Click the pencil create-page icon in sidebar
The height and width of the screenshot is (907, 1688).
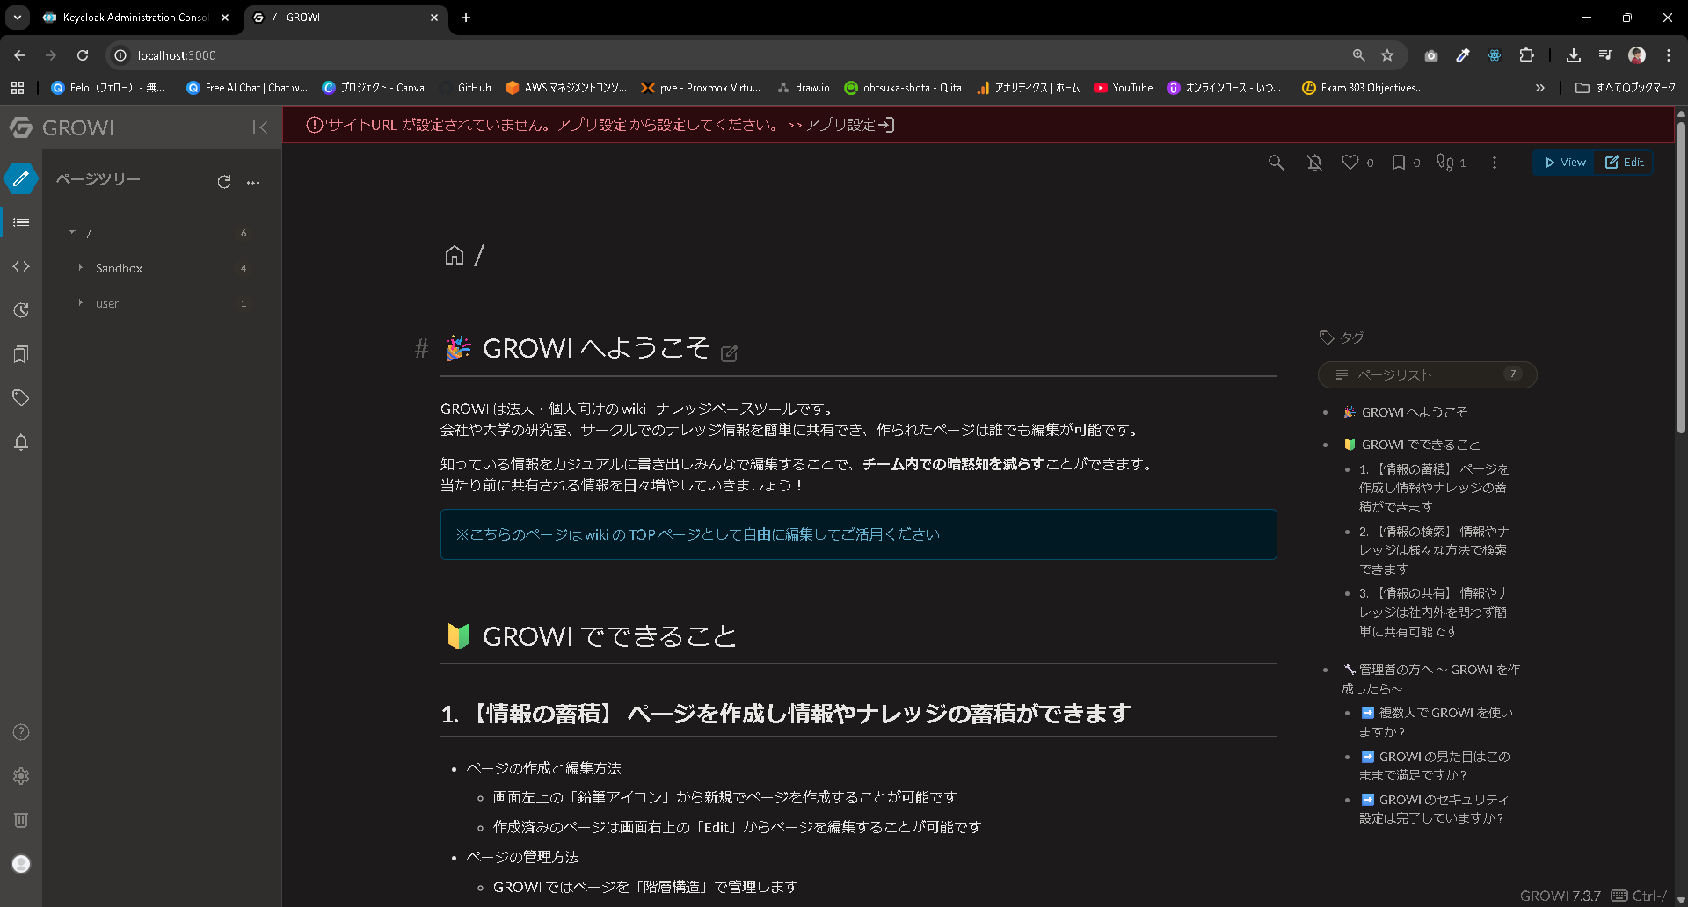(x=21, y=178)
